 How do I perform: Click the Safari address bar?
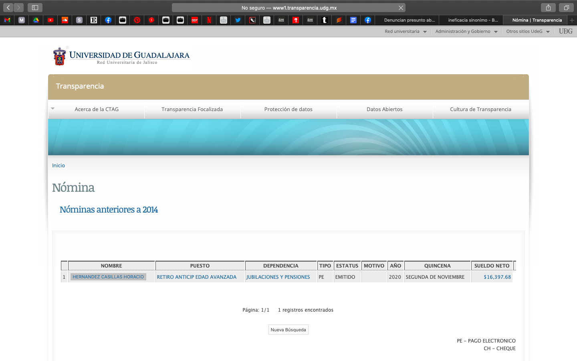coord(288,8)
